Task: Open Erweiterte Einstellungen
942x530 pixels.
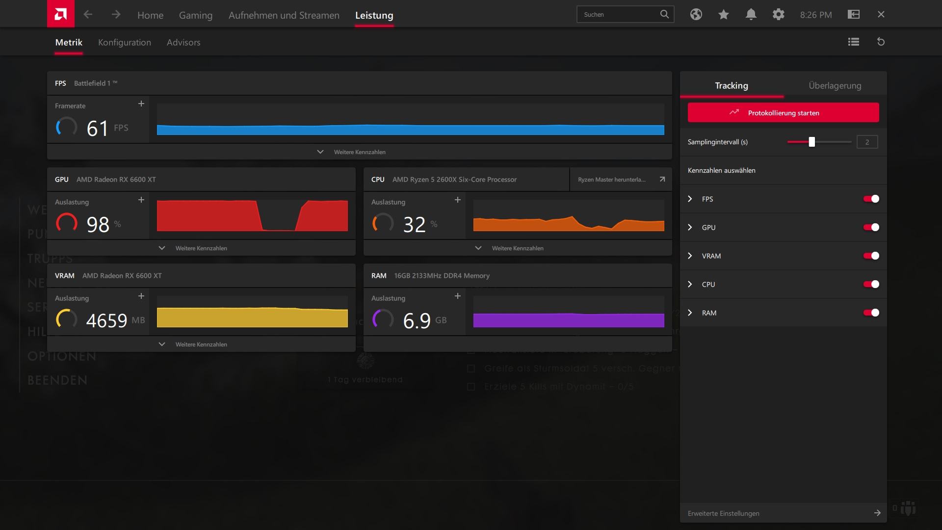Action: click(x=783, y=513)
